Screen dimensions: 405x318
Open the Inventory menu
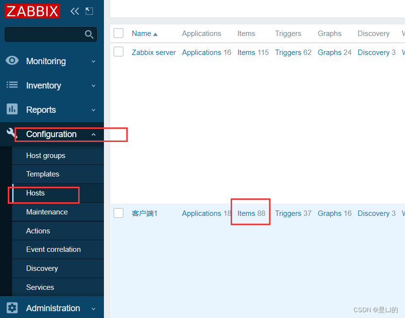pyautogui.click(x=44, y=86)
